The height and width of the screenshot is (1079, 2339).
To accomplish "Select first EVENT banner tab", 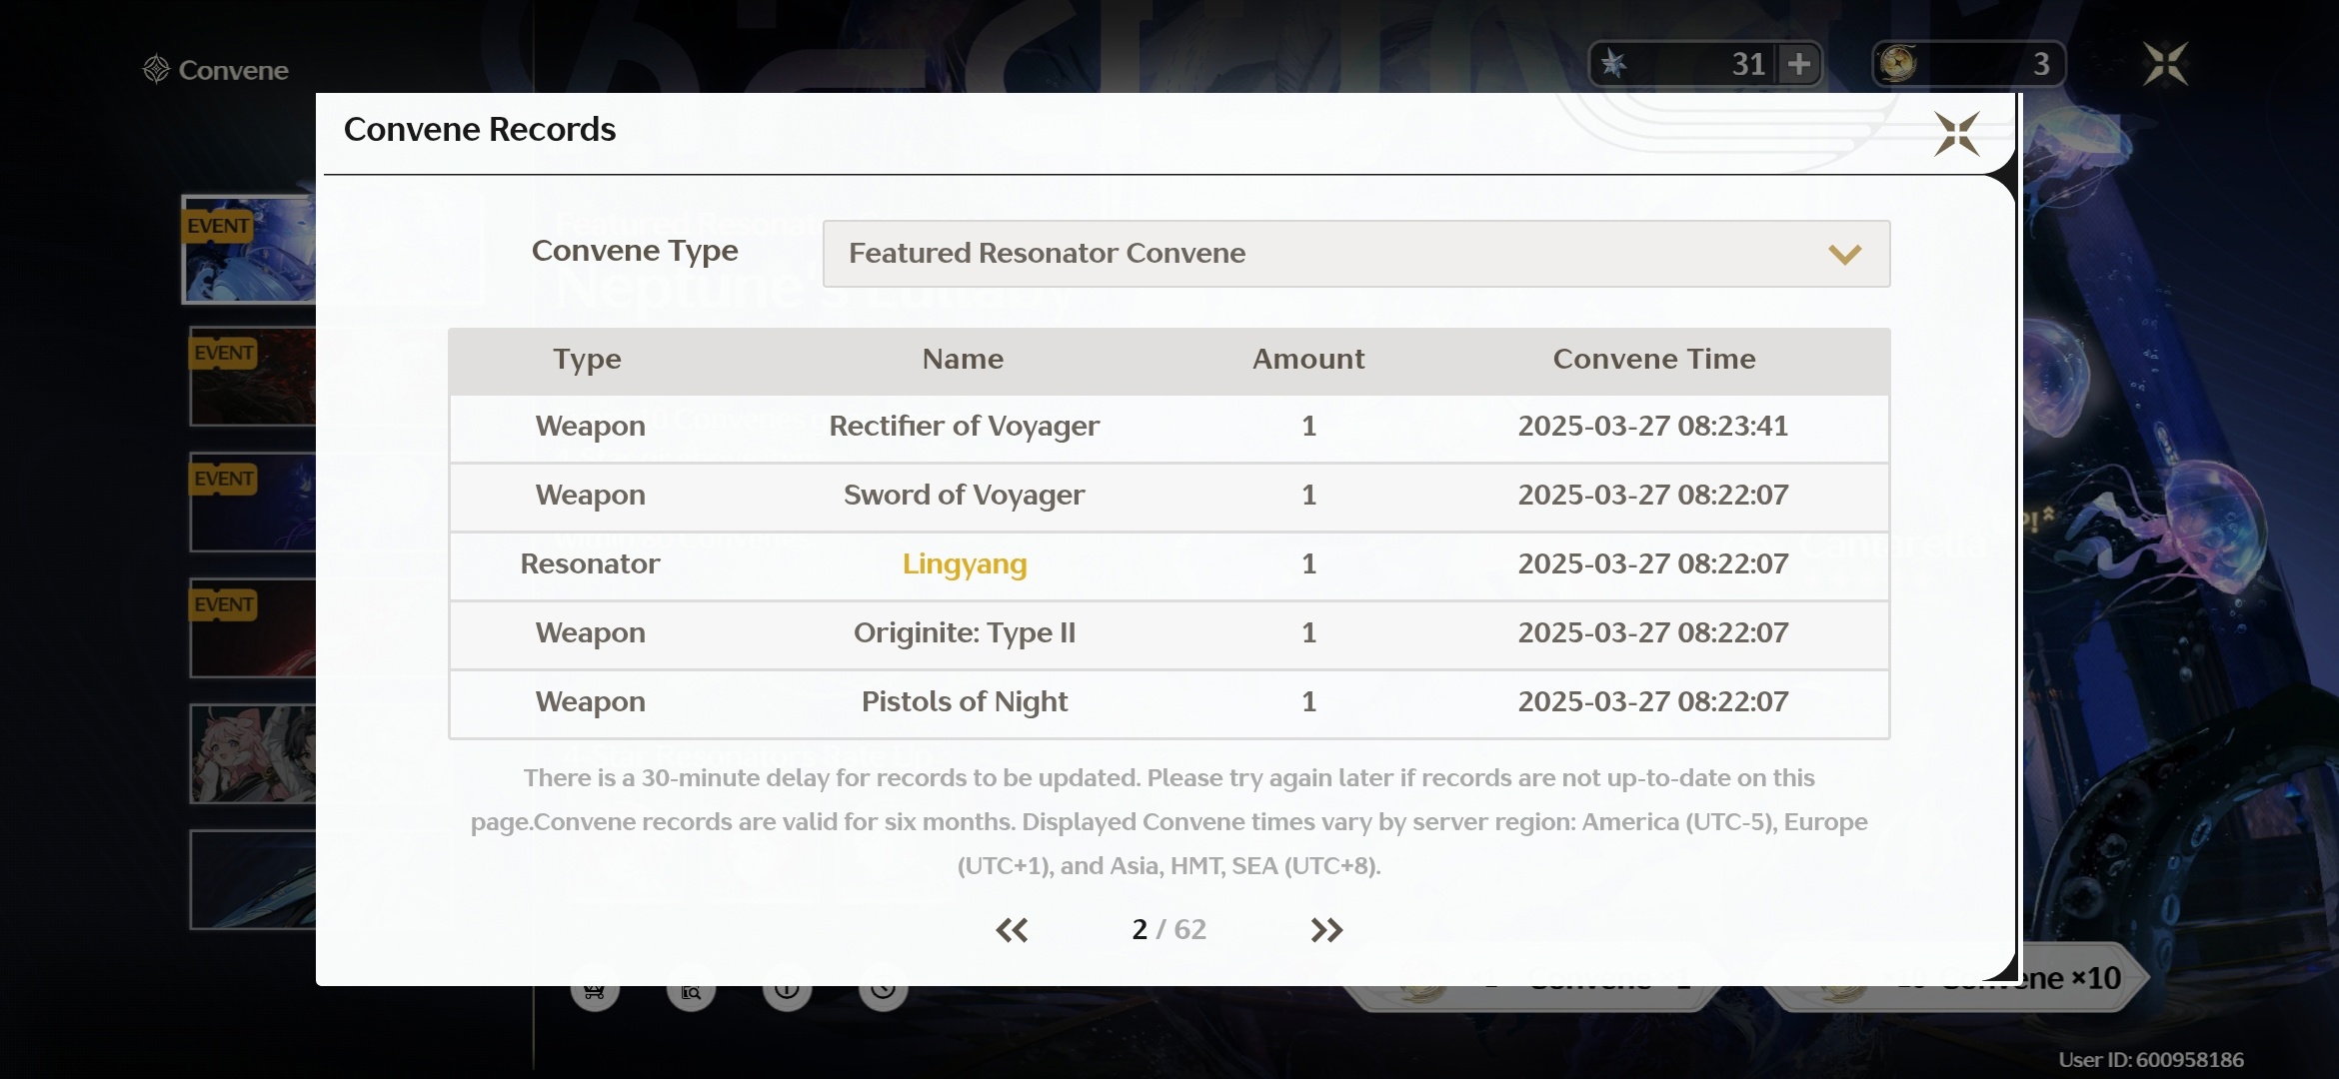I will pos(250,250).
